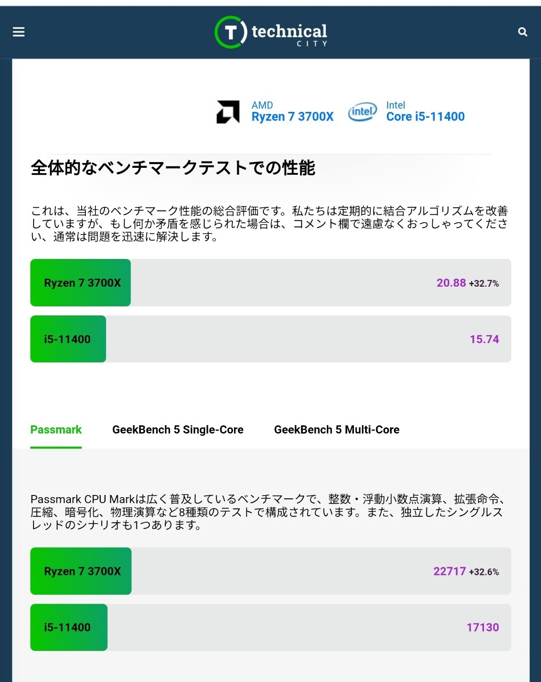Click the AMD logo icon
The height and width of the screenshot is (682, 541).
(x=228, y=112)
